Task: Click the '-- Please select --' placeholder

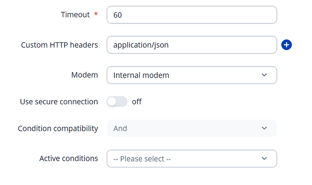Action: point(142,159)
